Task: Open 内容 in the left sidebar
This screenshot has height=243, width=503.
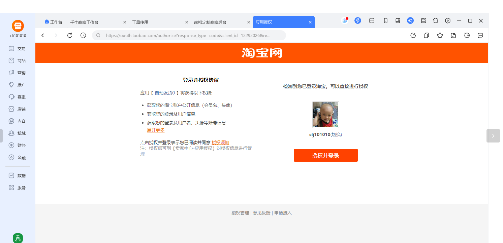Action: (x=18, y=121)
